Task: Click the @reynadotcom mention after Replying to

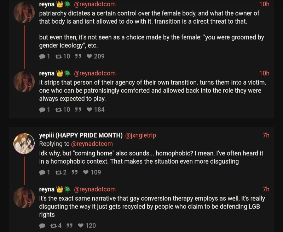Action: click(92, 144)
